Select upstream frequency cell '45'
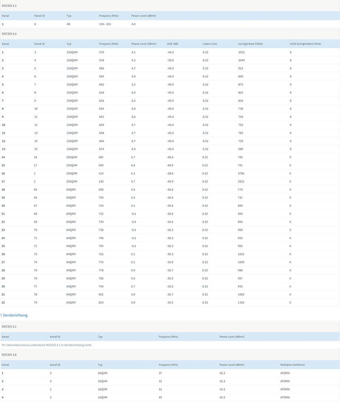Image resolution: width=340 pixels, height=405 pixels. click(x=160, y=397)
